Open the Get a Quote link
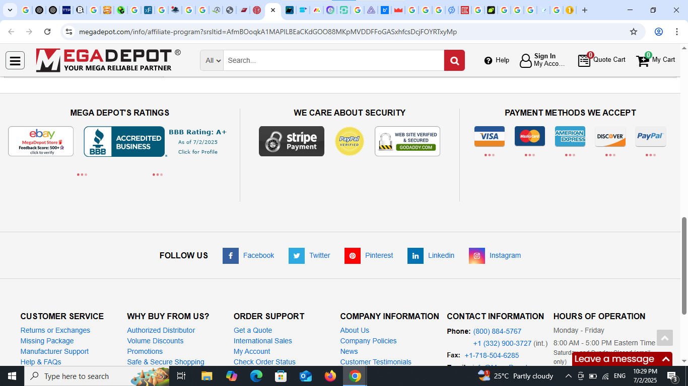This screenshot has height=386, width=688. click(x=253, y=330)
